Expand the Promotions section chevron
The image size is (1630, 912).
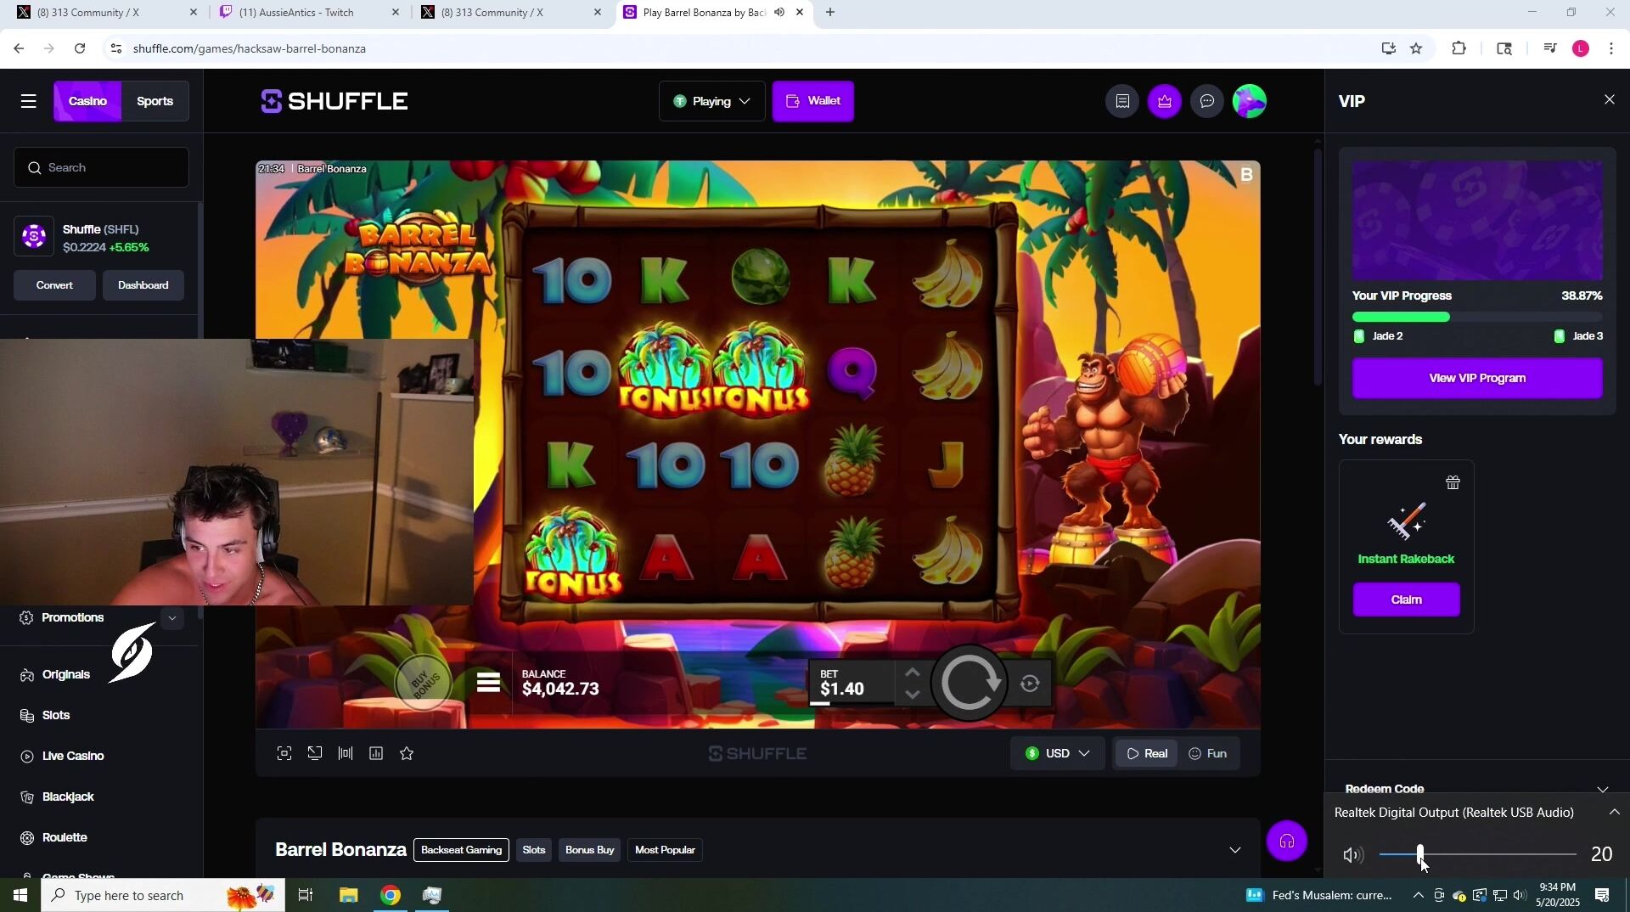(x=172, y=618)
